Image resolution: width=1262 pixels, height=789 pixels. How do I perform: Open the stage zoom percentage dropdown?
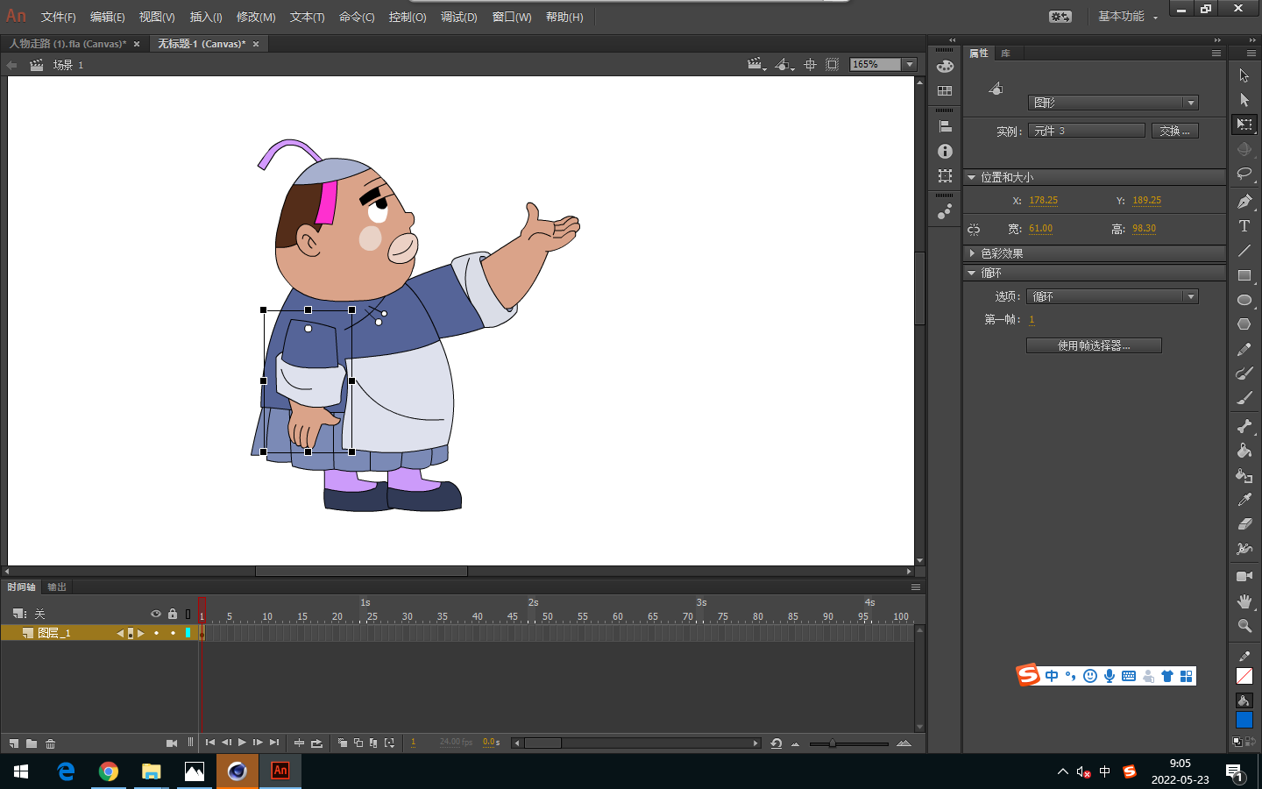(910, 64)
